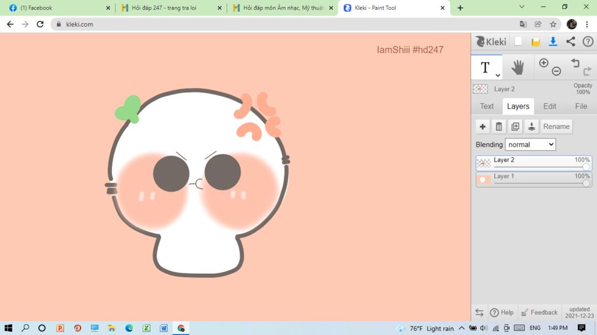Bookmark this page with the star
This screenshot has height=335, width=597.
point(553,24)
